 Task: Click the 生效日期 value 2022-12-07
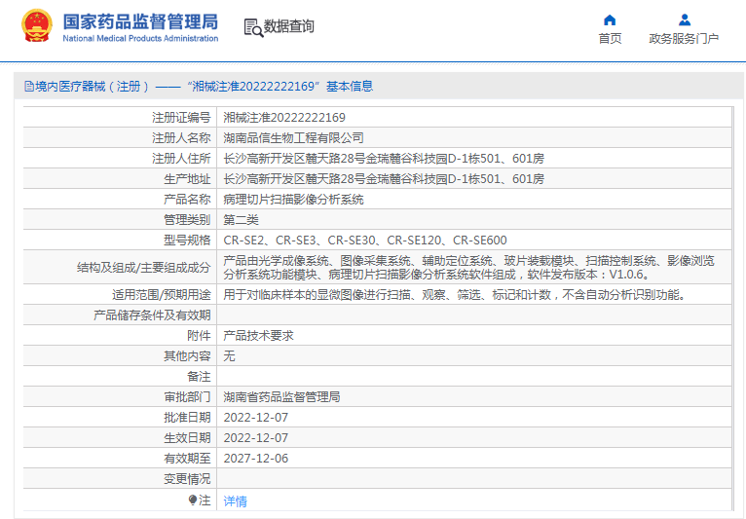click(x=256, y=437)
